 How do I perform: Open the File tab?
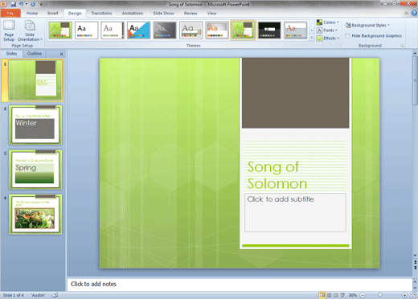coord(10,13)
